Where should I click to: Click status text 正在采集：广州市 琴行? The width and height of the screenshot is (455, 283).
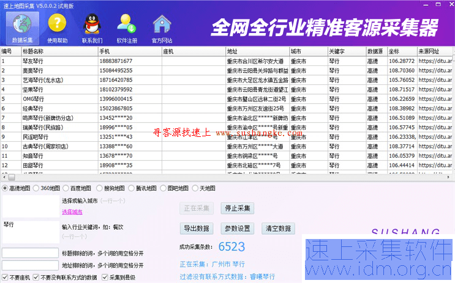click(x=212, y=264)
